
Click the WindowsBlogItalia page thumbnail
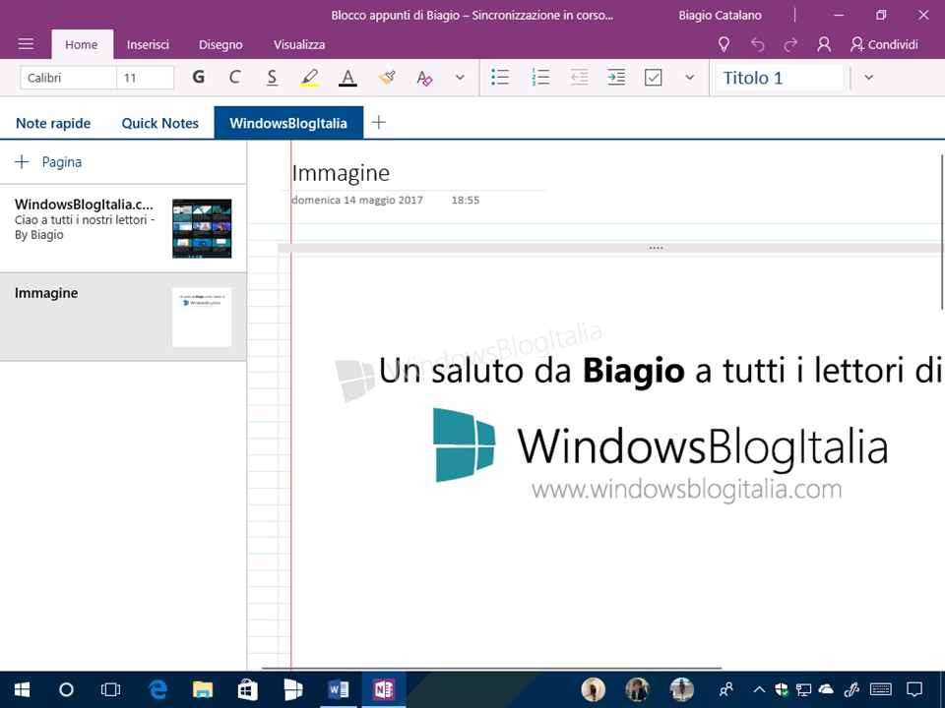202,229
